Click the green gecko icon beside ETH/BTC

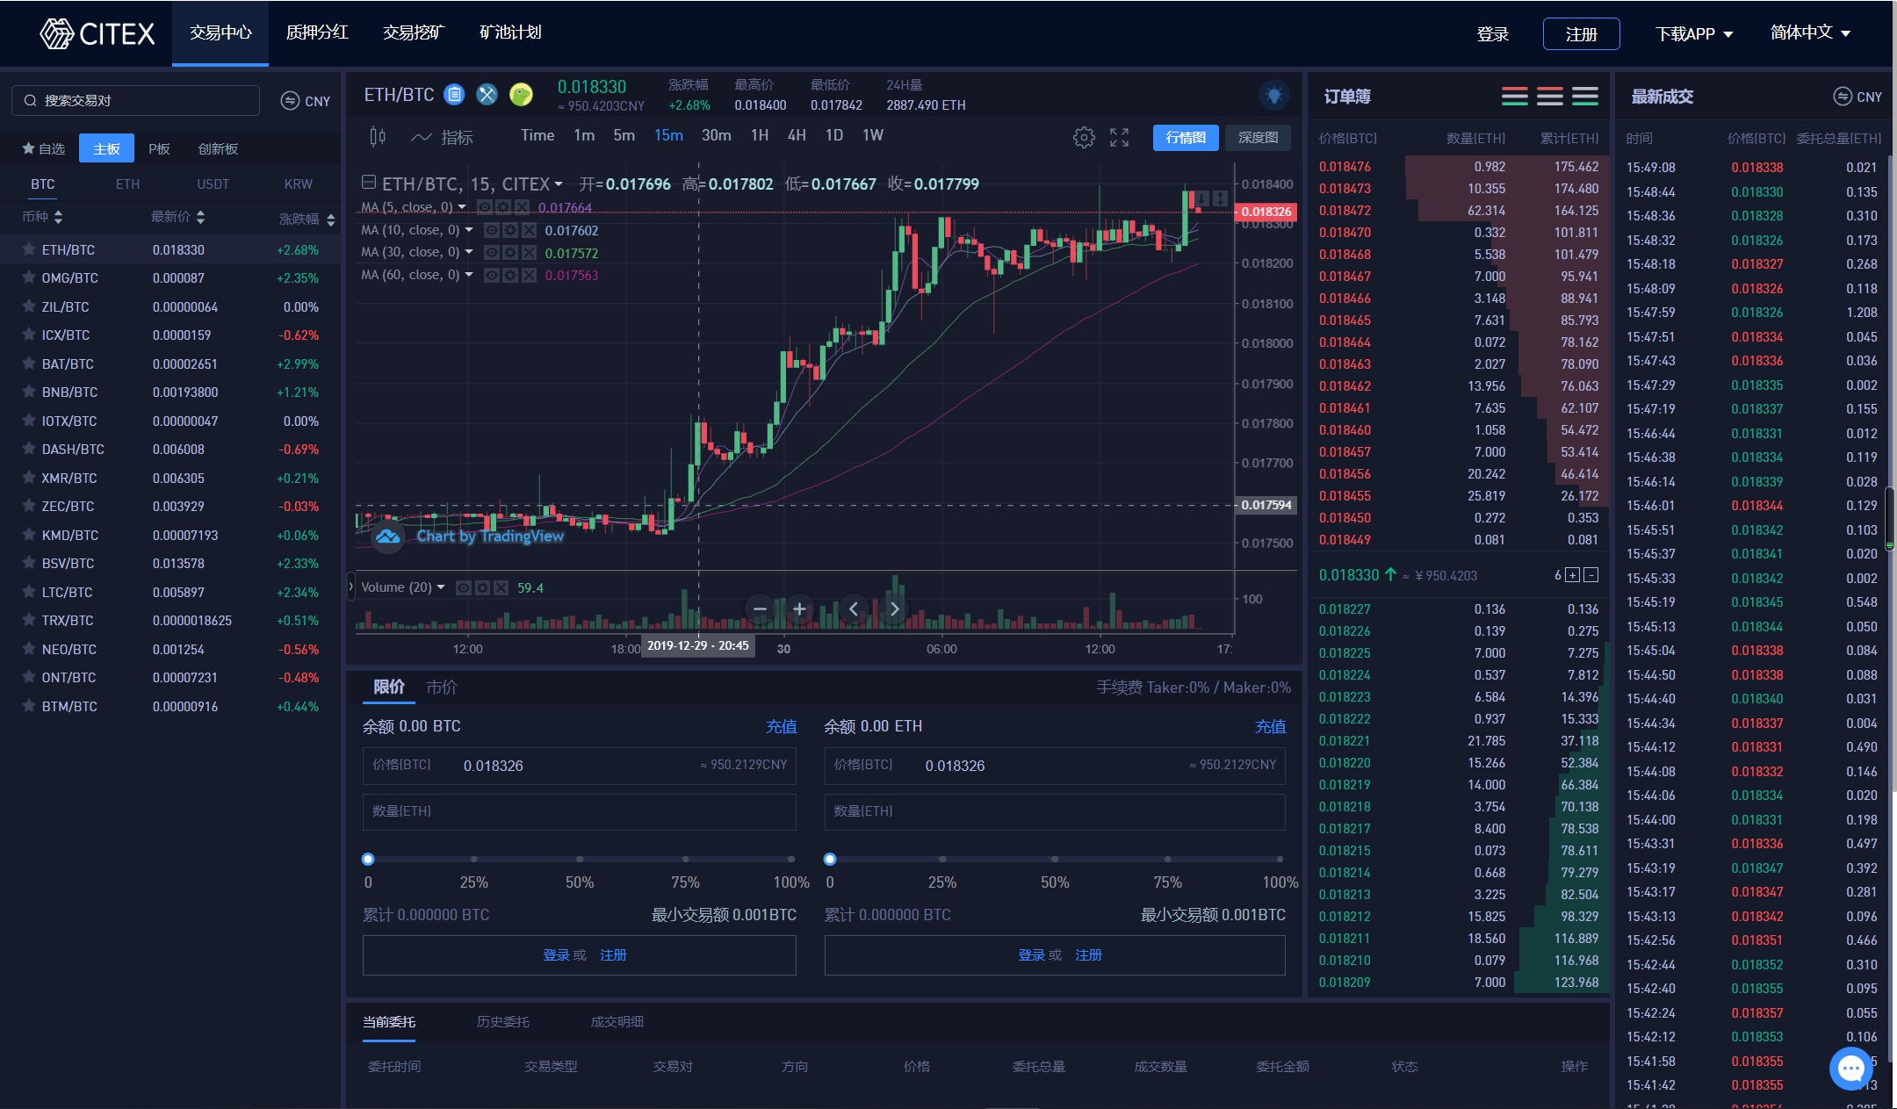click(521, 95)
